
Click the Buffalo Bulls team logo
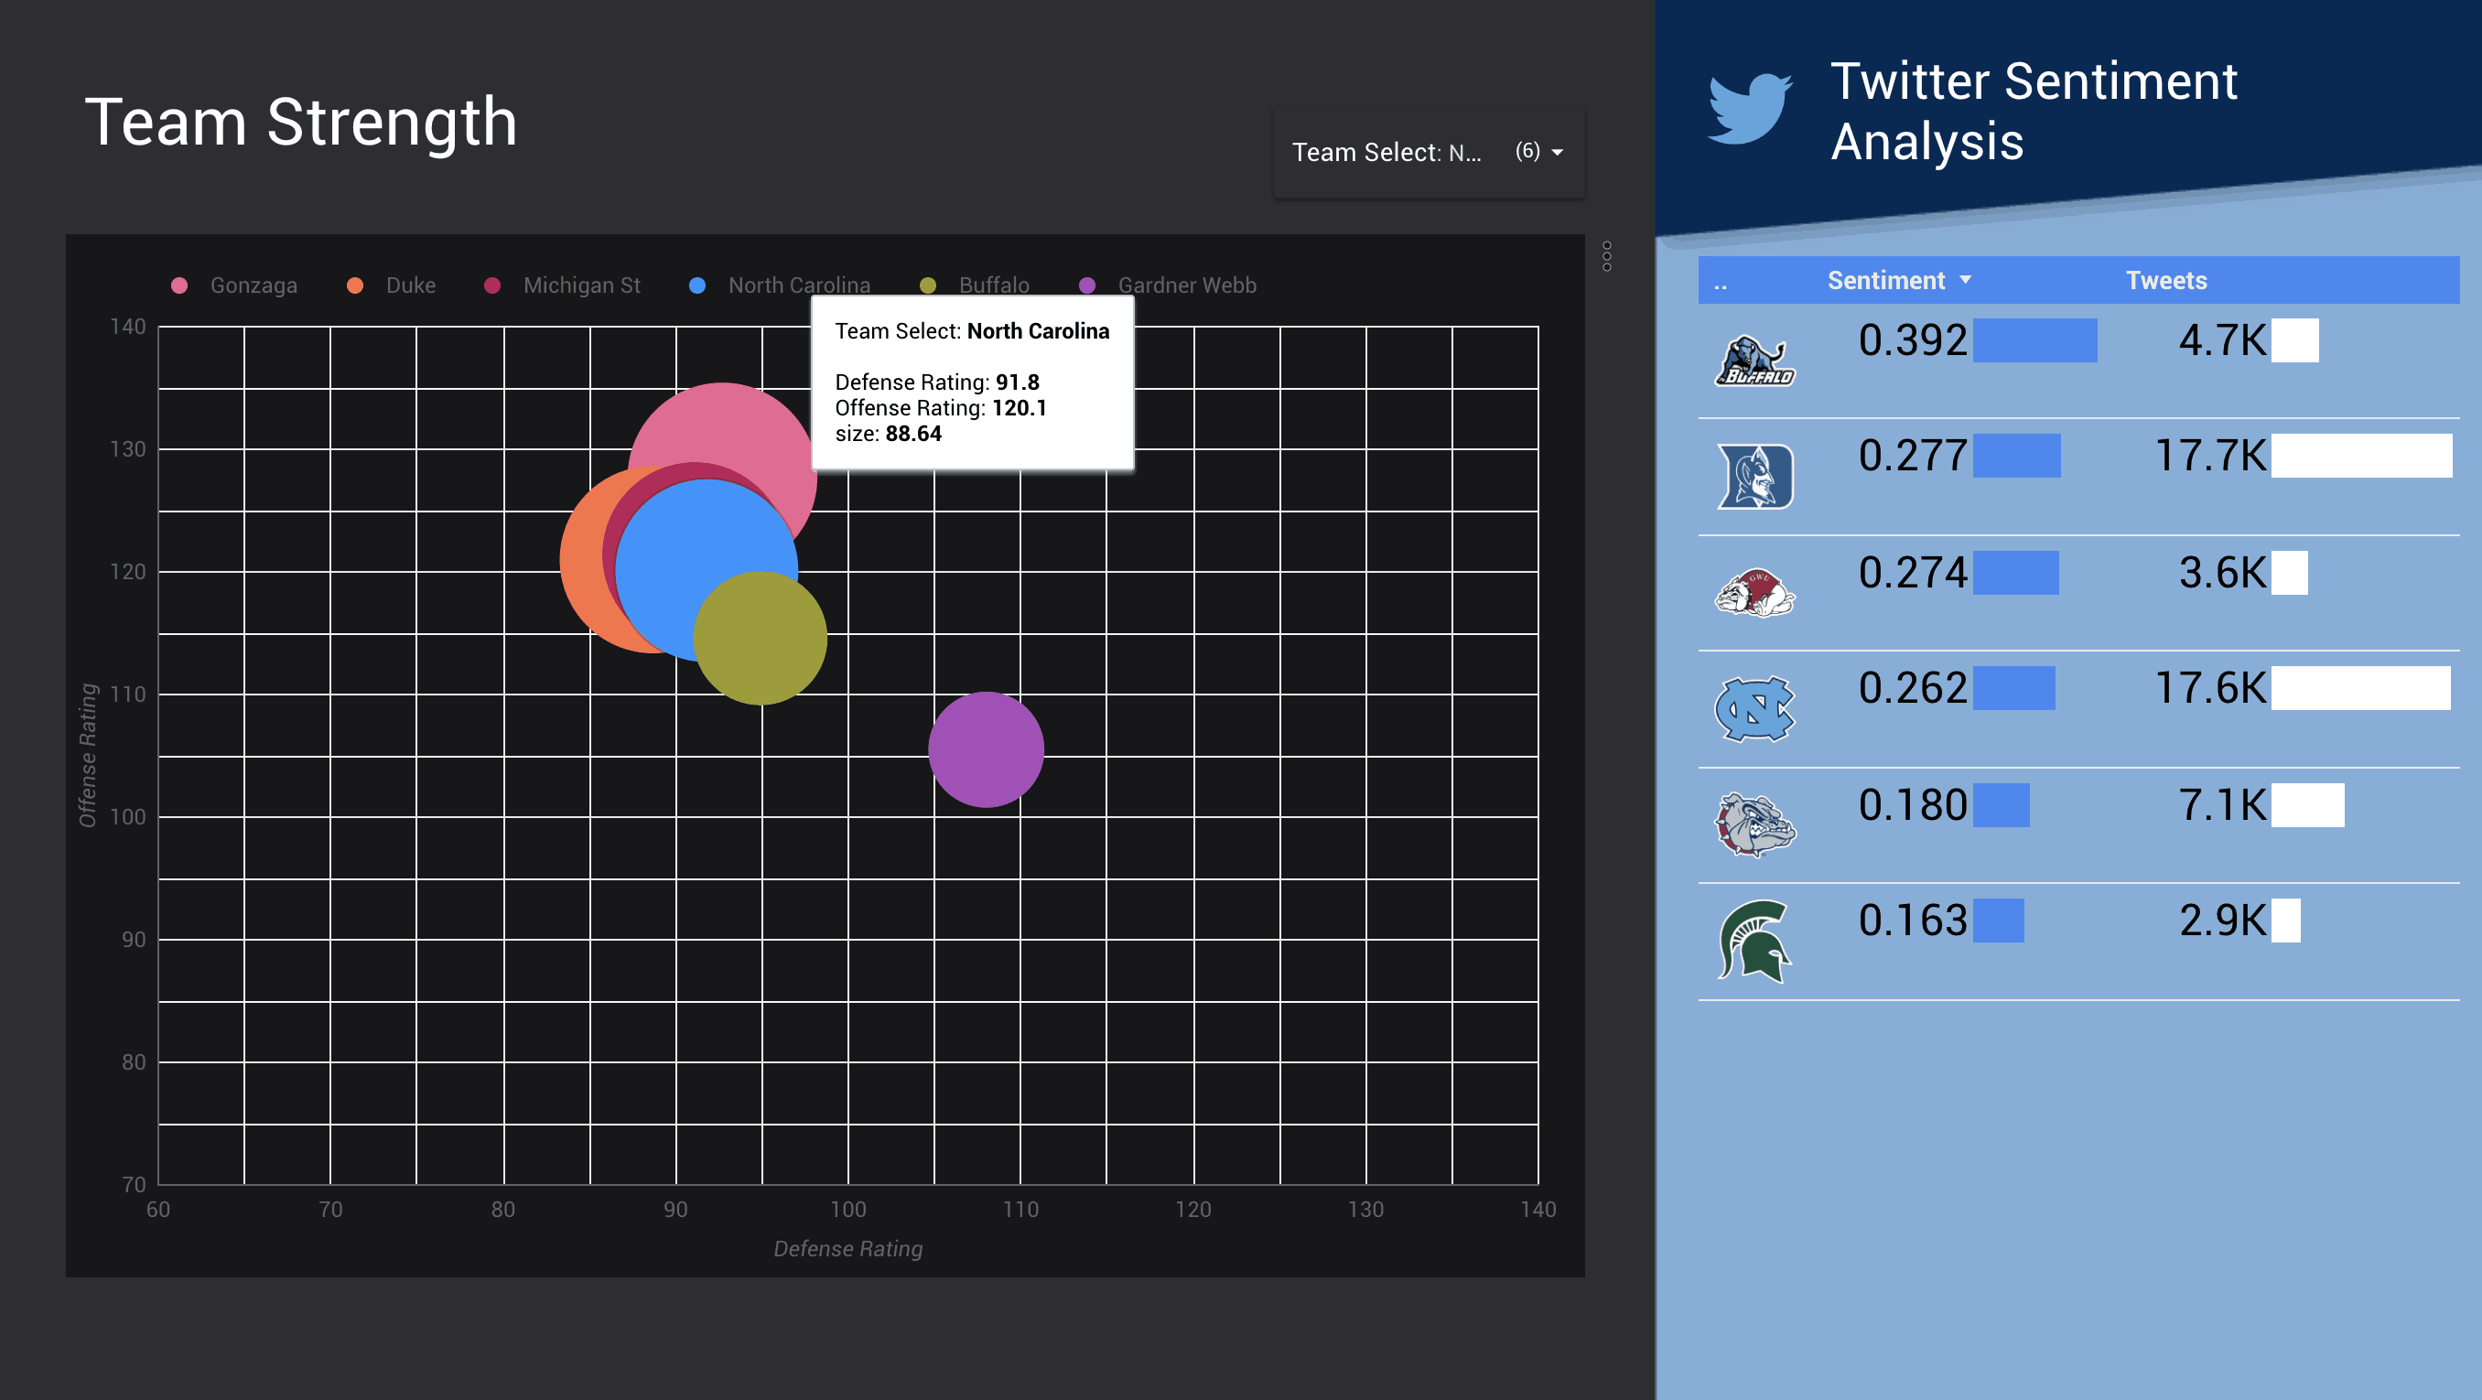[1754, 361]
